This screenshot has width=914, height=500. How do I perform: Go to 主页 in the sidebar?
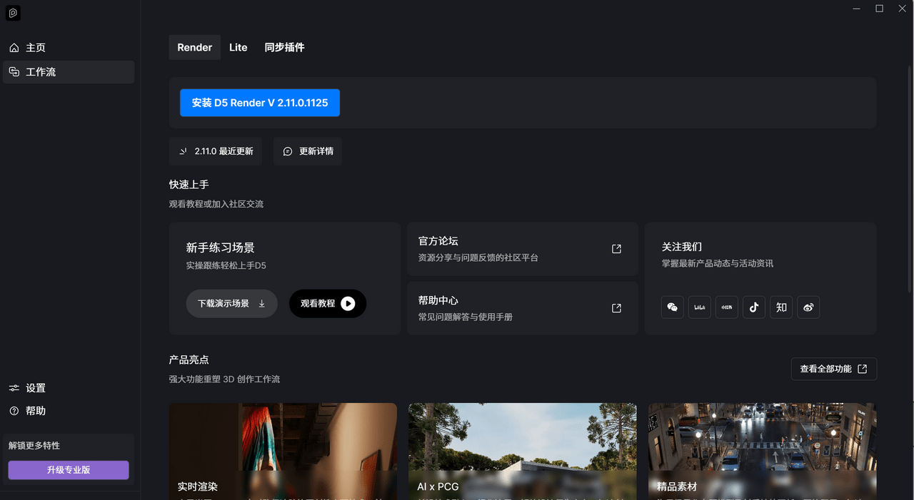tap(36, 48)
